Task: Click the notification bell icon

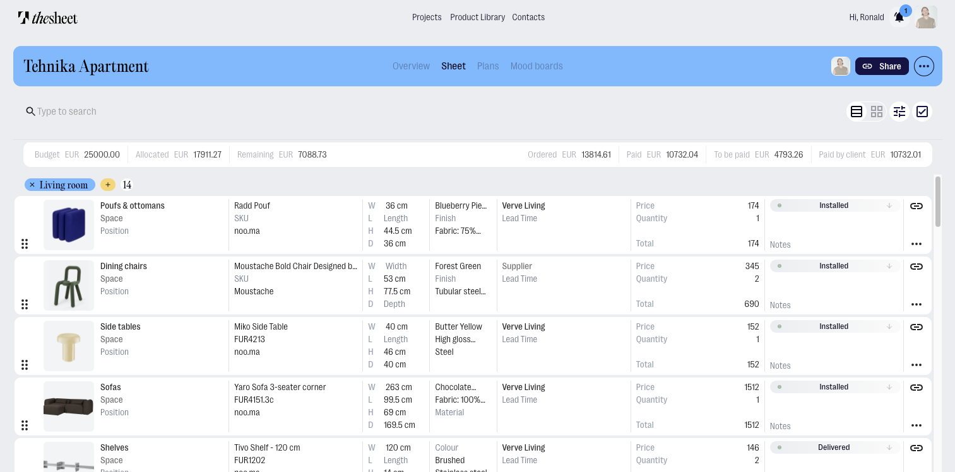Action: pos(899,18)
